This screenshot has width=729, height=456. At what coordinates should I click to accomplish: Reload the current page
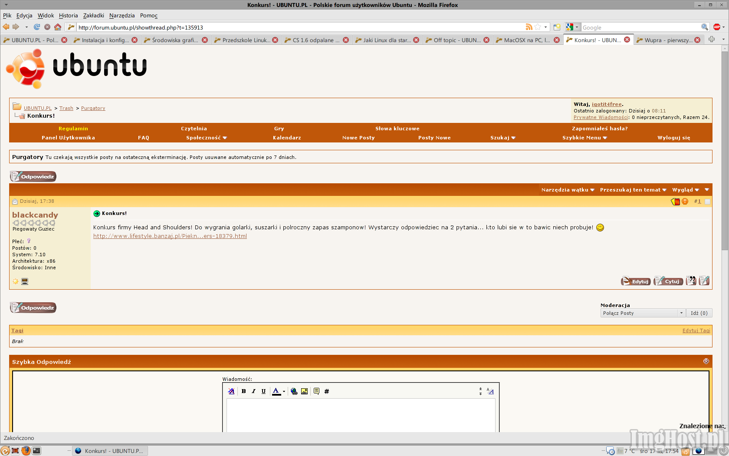37,27
